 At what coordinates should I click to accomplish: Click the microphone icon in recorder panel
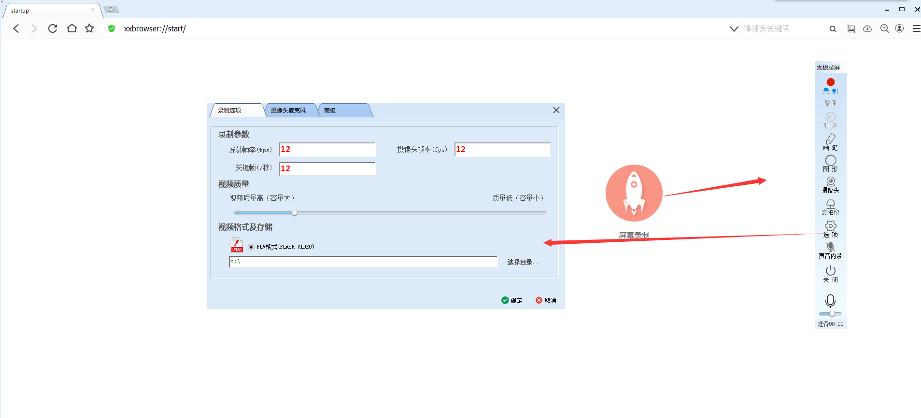(830, 301)
